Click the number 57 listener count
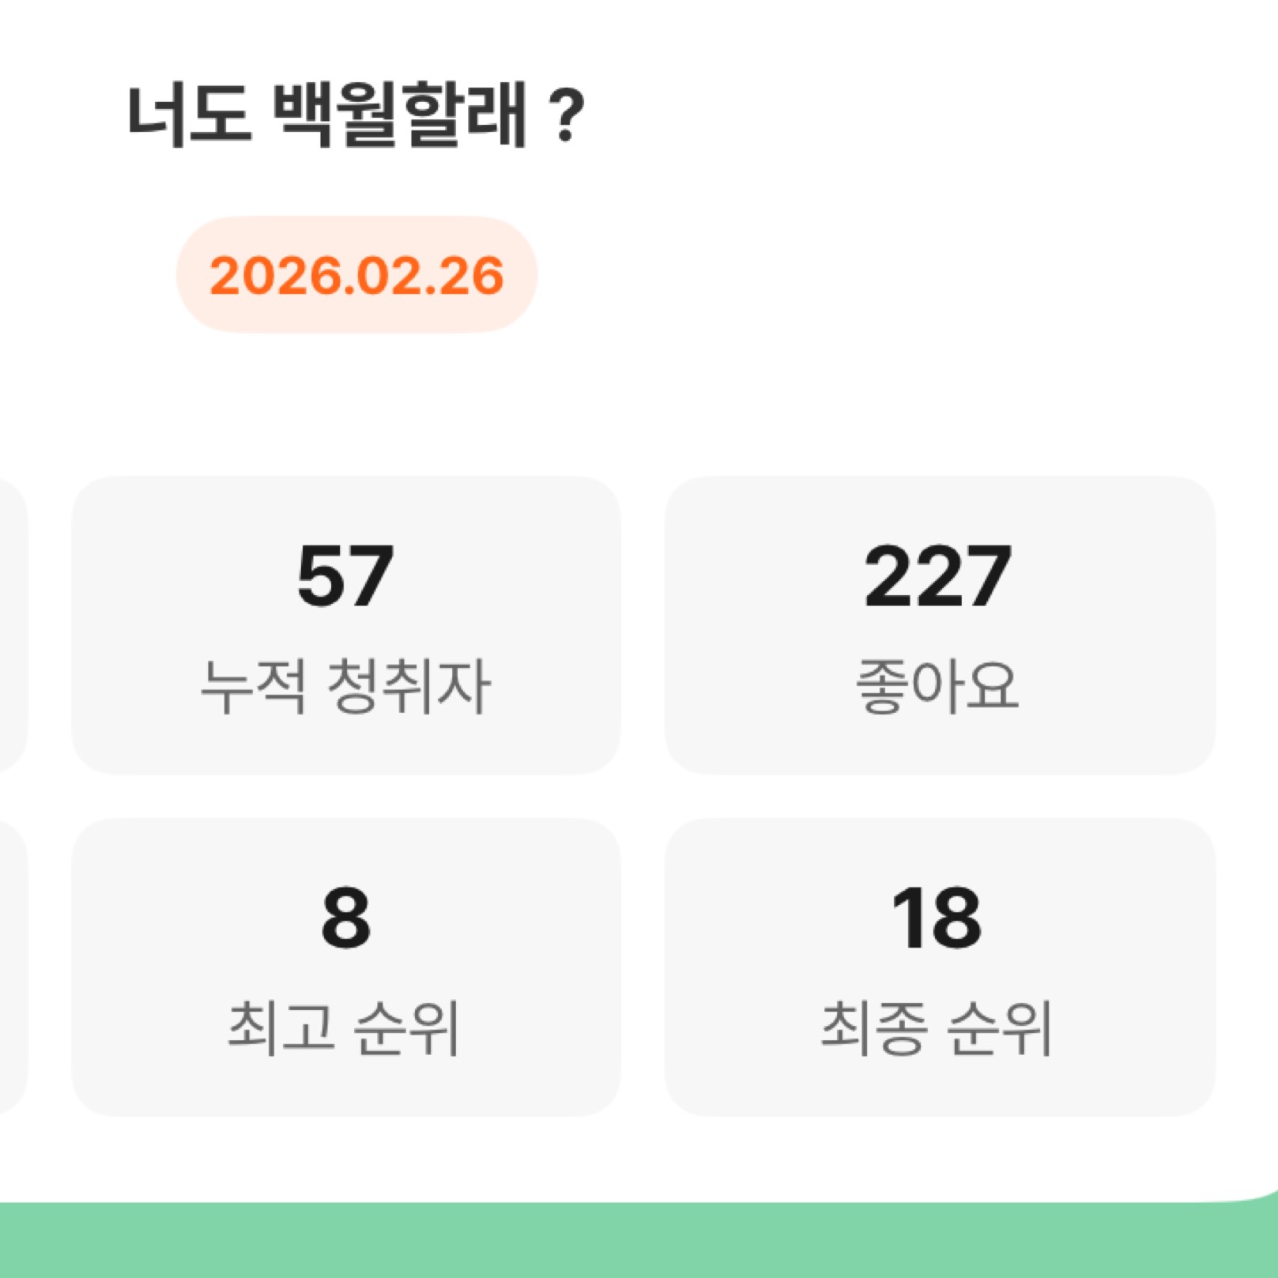 tap(345, 576)
